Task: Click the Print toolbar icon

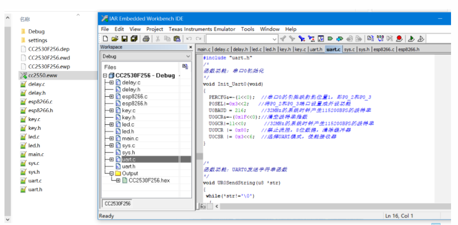Action: [x=147, y=38]
